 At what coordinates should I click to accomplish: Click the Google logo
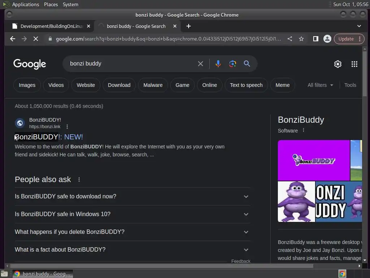(x=30, y=64)
